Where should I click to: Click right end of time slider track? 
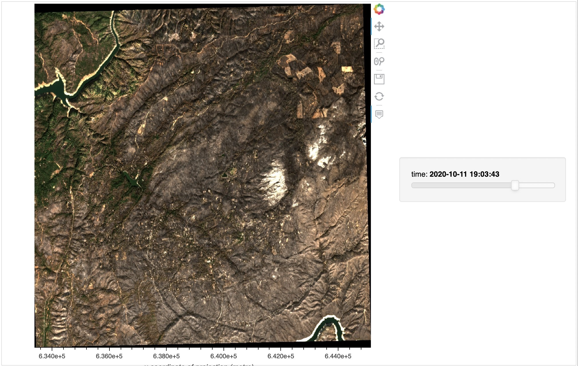[553, 185]
